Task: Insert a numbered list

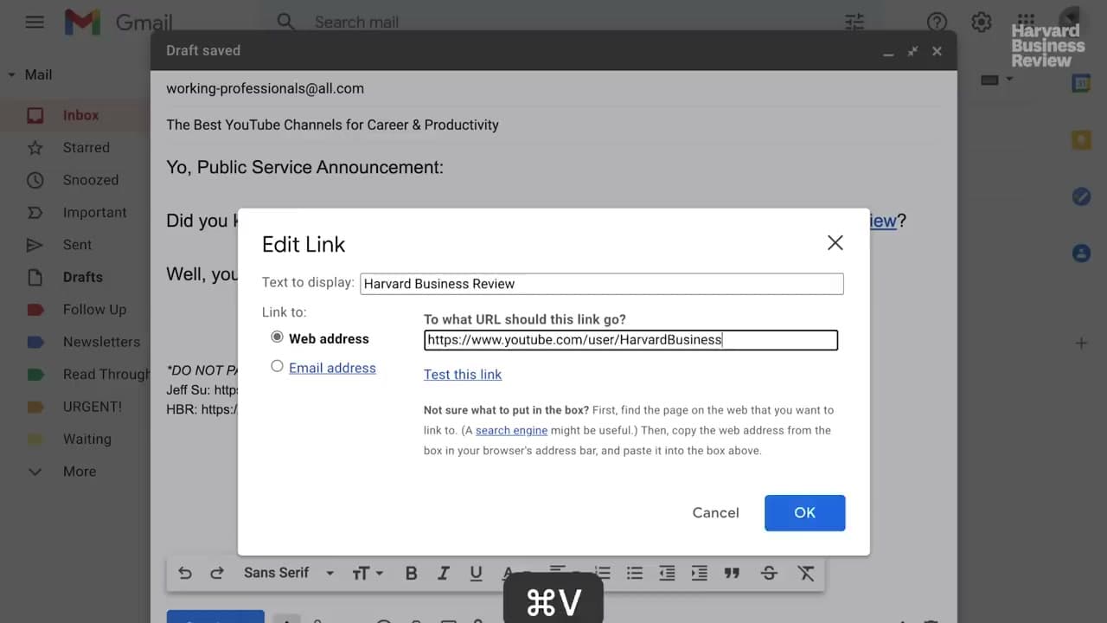Action: pos(603,573)
